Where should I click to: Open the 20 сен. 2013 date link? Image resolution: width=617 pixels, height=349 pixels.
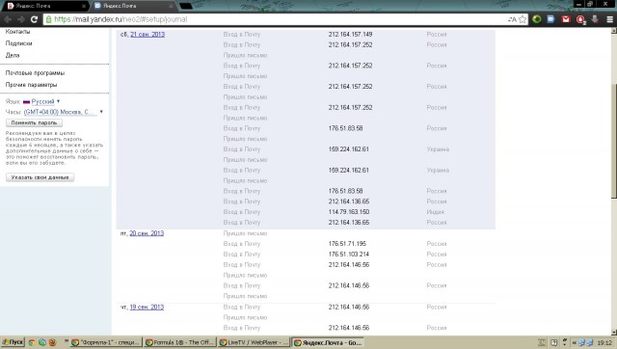[x=147, y=233]
